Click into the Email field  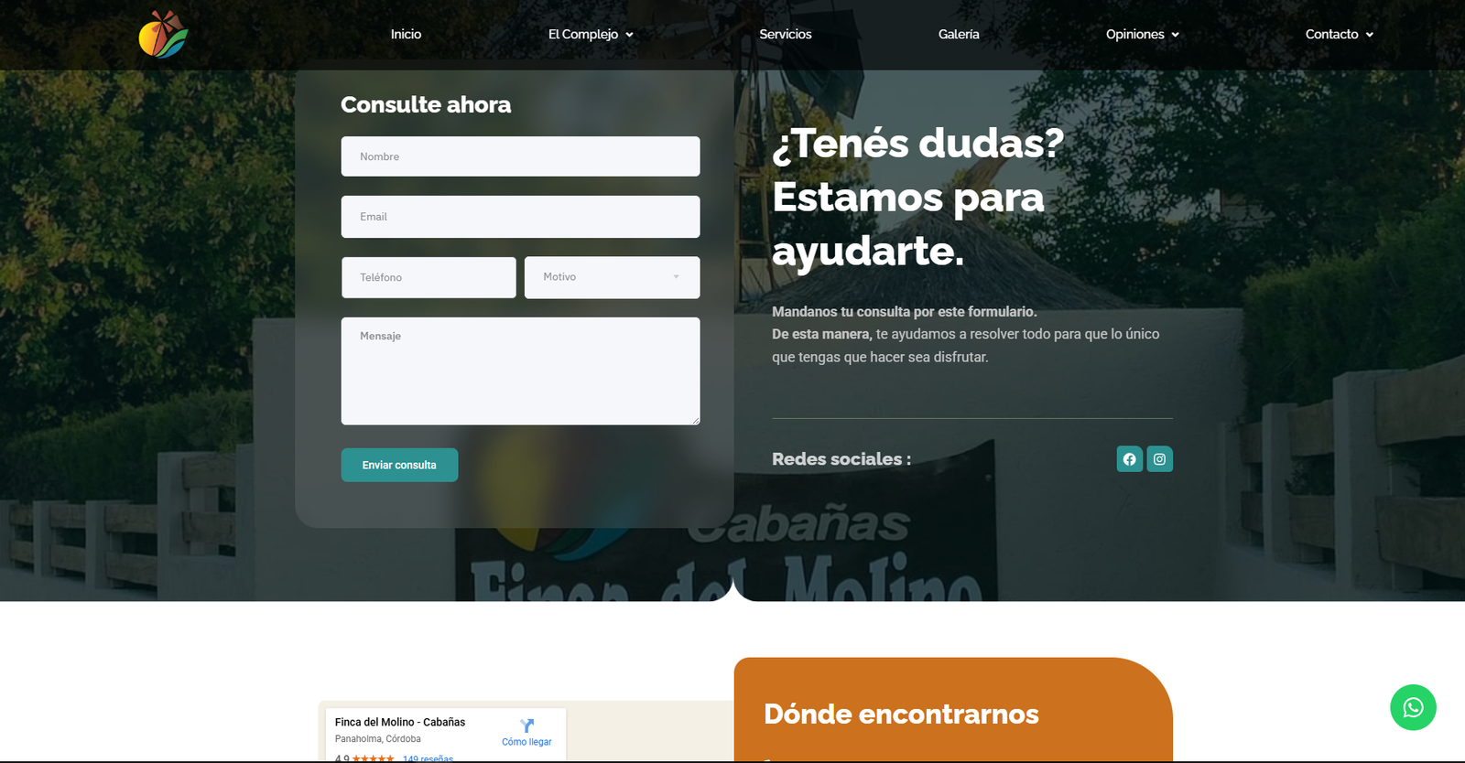point(520,217)
